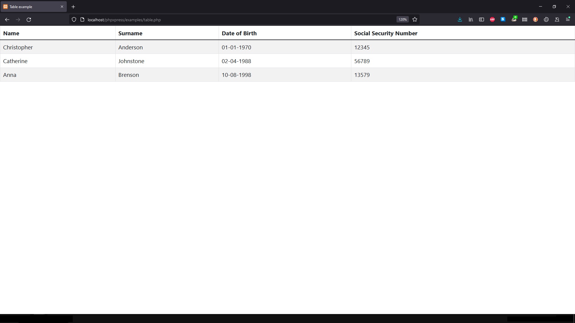Screen dimensions: 575x323
Task: Click the 56789 number cell
Action: pyautogui.click(x=463, y=61)
